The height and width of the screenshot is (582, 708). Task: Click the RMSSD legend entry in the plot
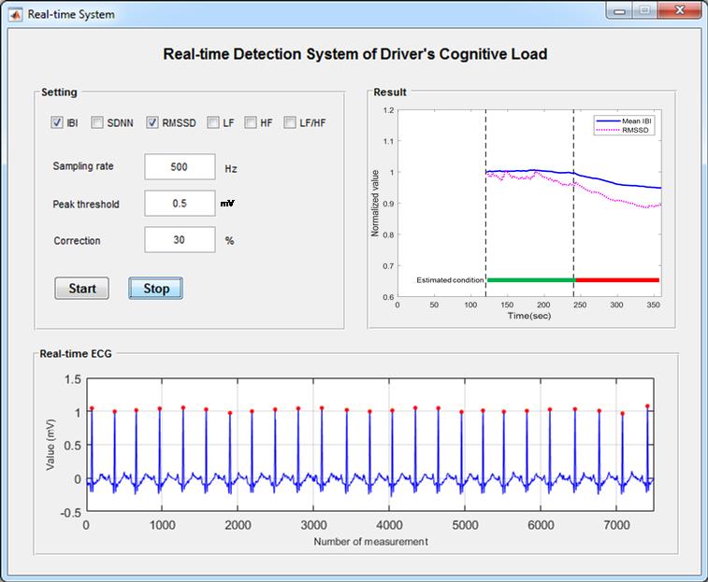(623, 130)
